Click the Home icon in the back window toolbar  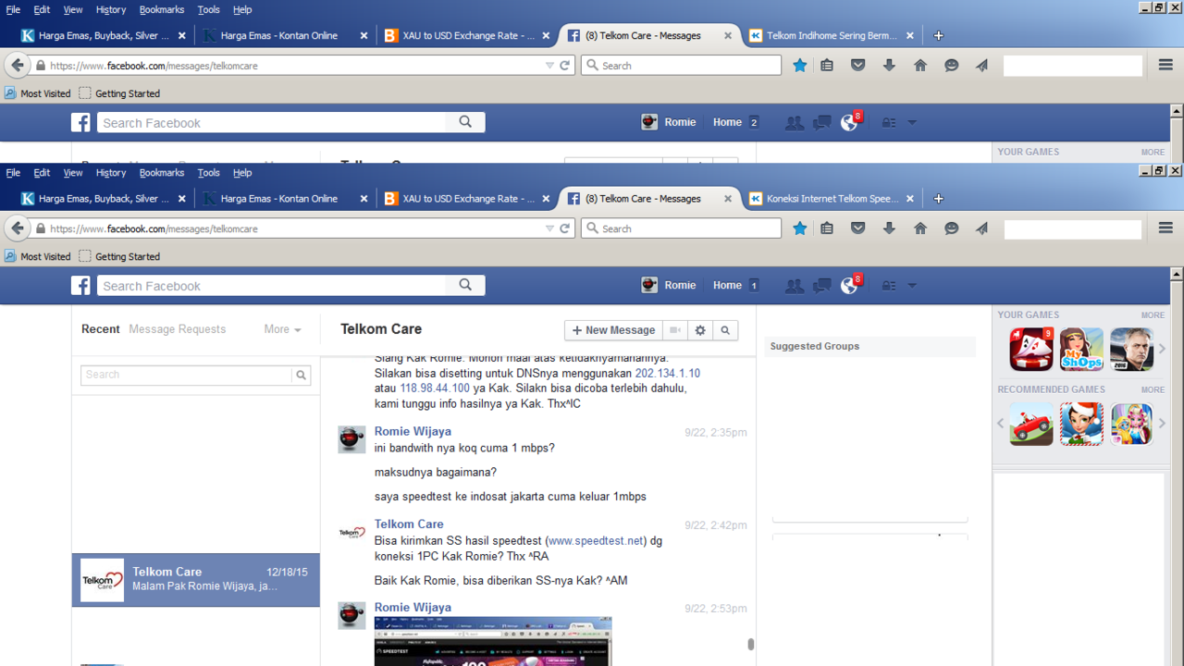point(920,66)
